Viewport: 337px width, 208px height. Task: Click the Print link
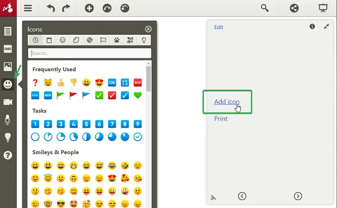pos(221,119)
